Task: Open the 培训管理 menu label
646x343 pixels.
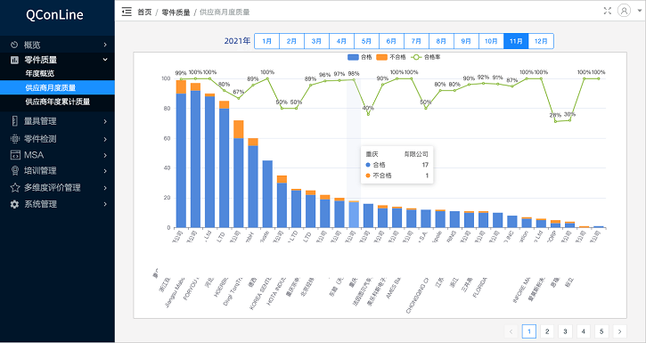Action: (x=40, y=170)
